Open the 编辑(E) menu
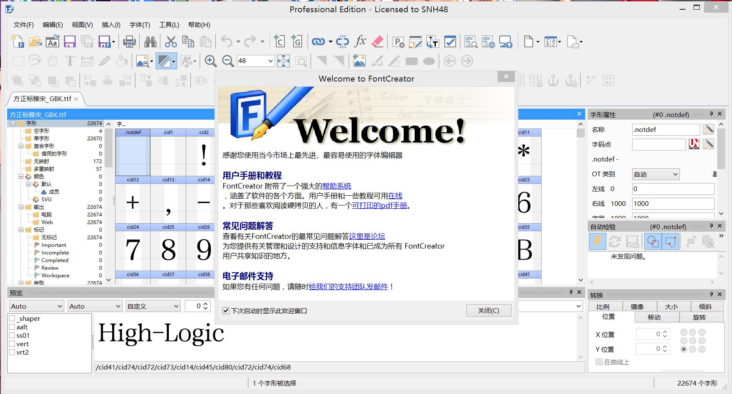This screenshot has width=732, height=394. pos(53,25)
